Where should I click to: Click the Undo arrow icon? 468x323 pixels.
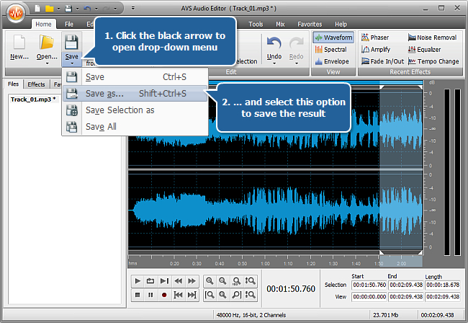(x=274, y=43)
